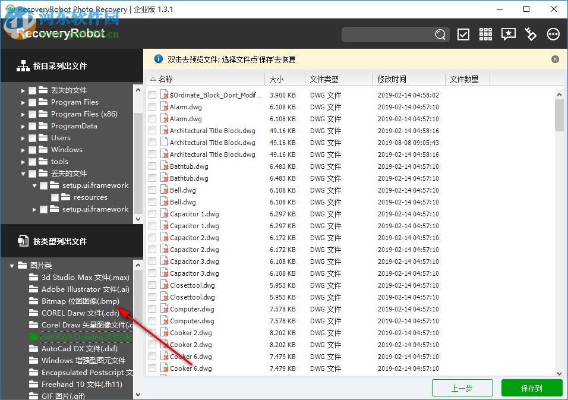
Task: Click the 按类型列出文件 panel icon
Action: point(23,241)
